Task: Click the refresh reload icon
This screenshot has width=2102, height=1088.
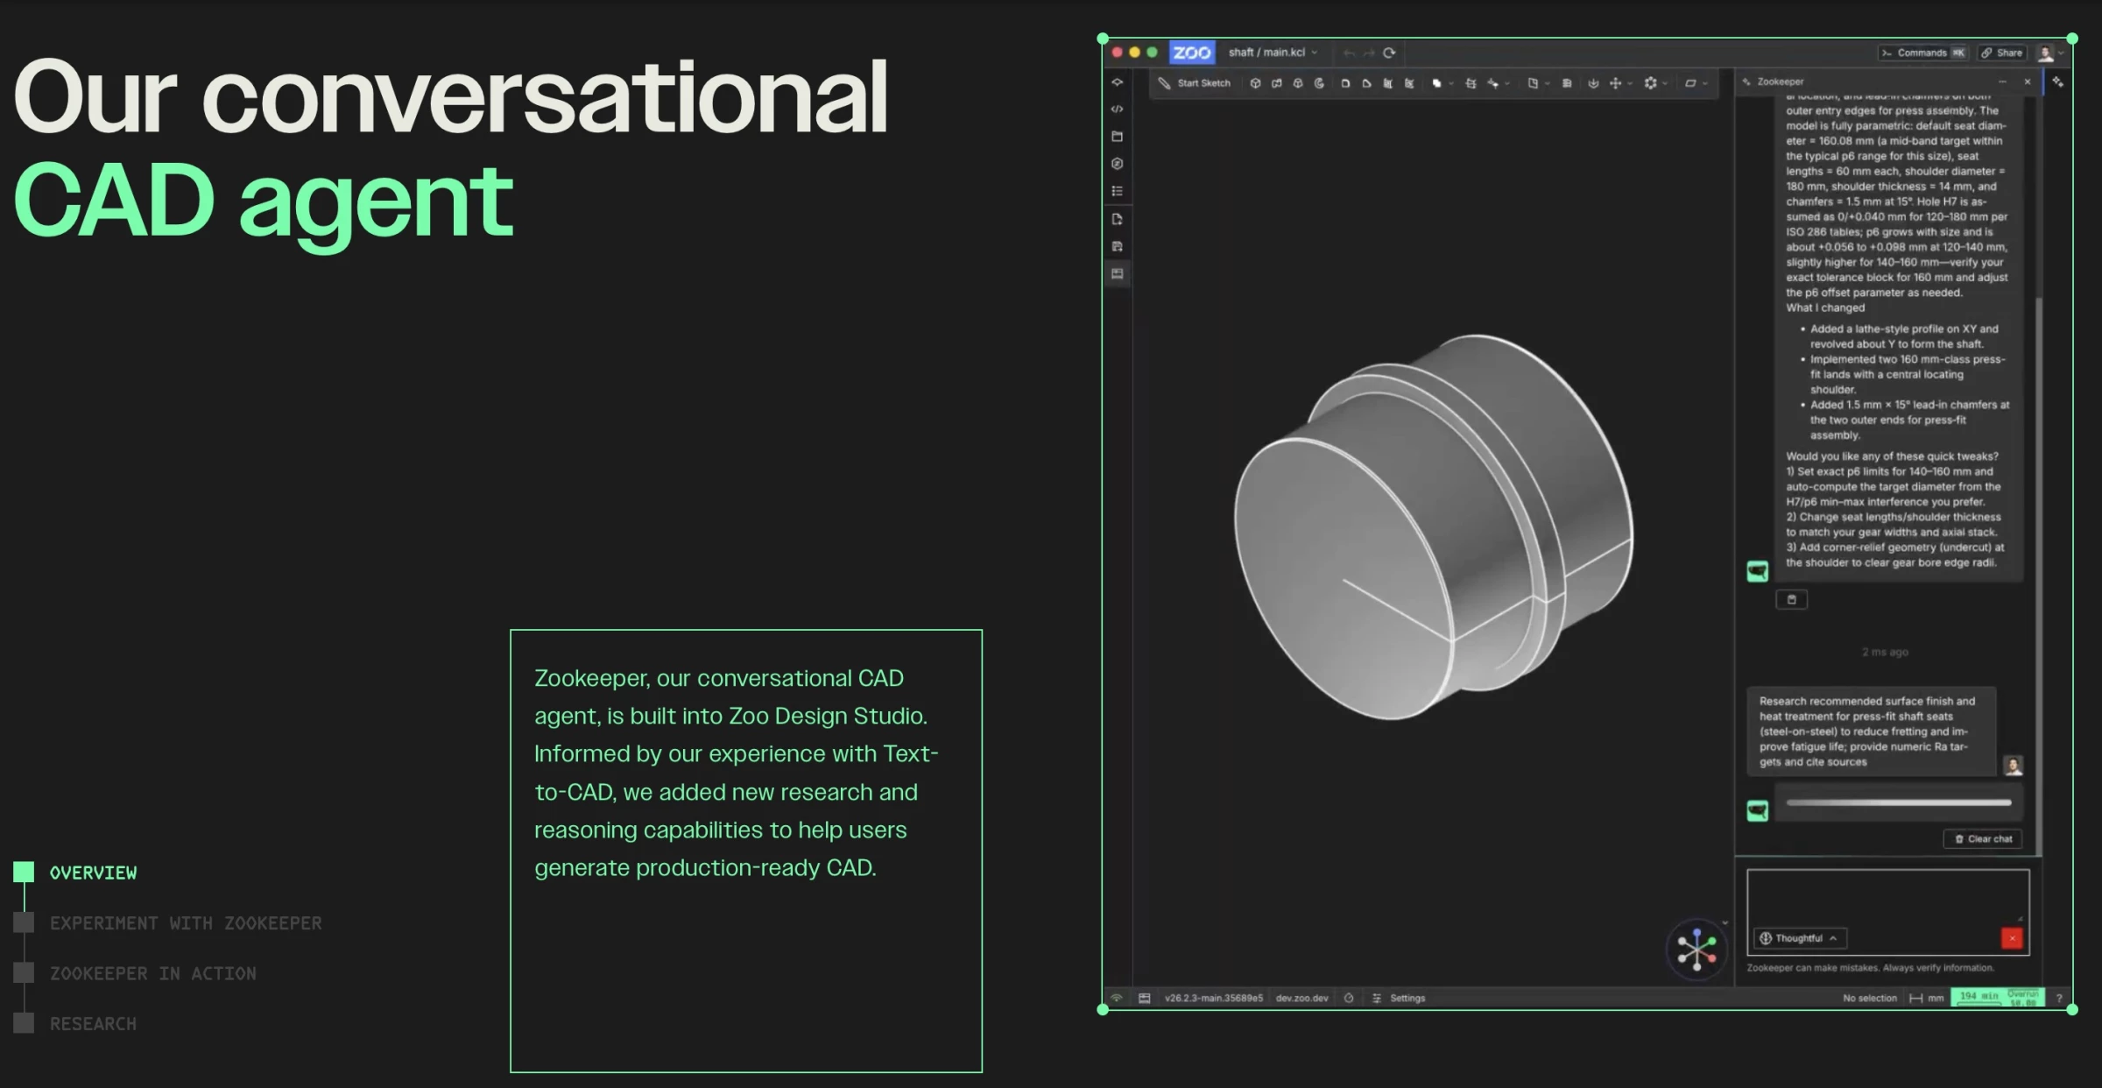Action: coord(1389,53)
